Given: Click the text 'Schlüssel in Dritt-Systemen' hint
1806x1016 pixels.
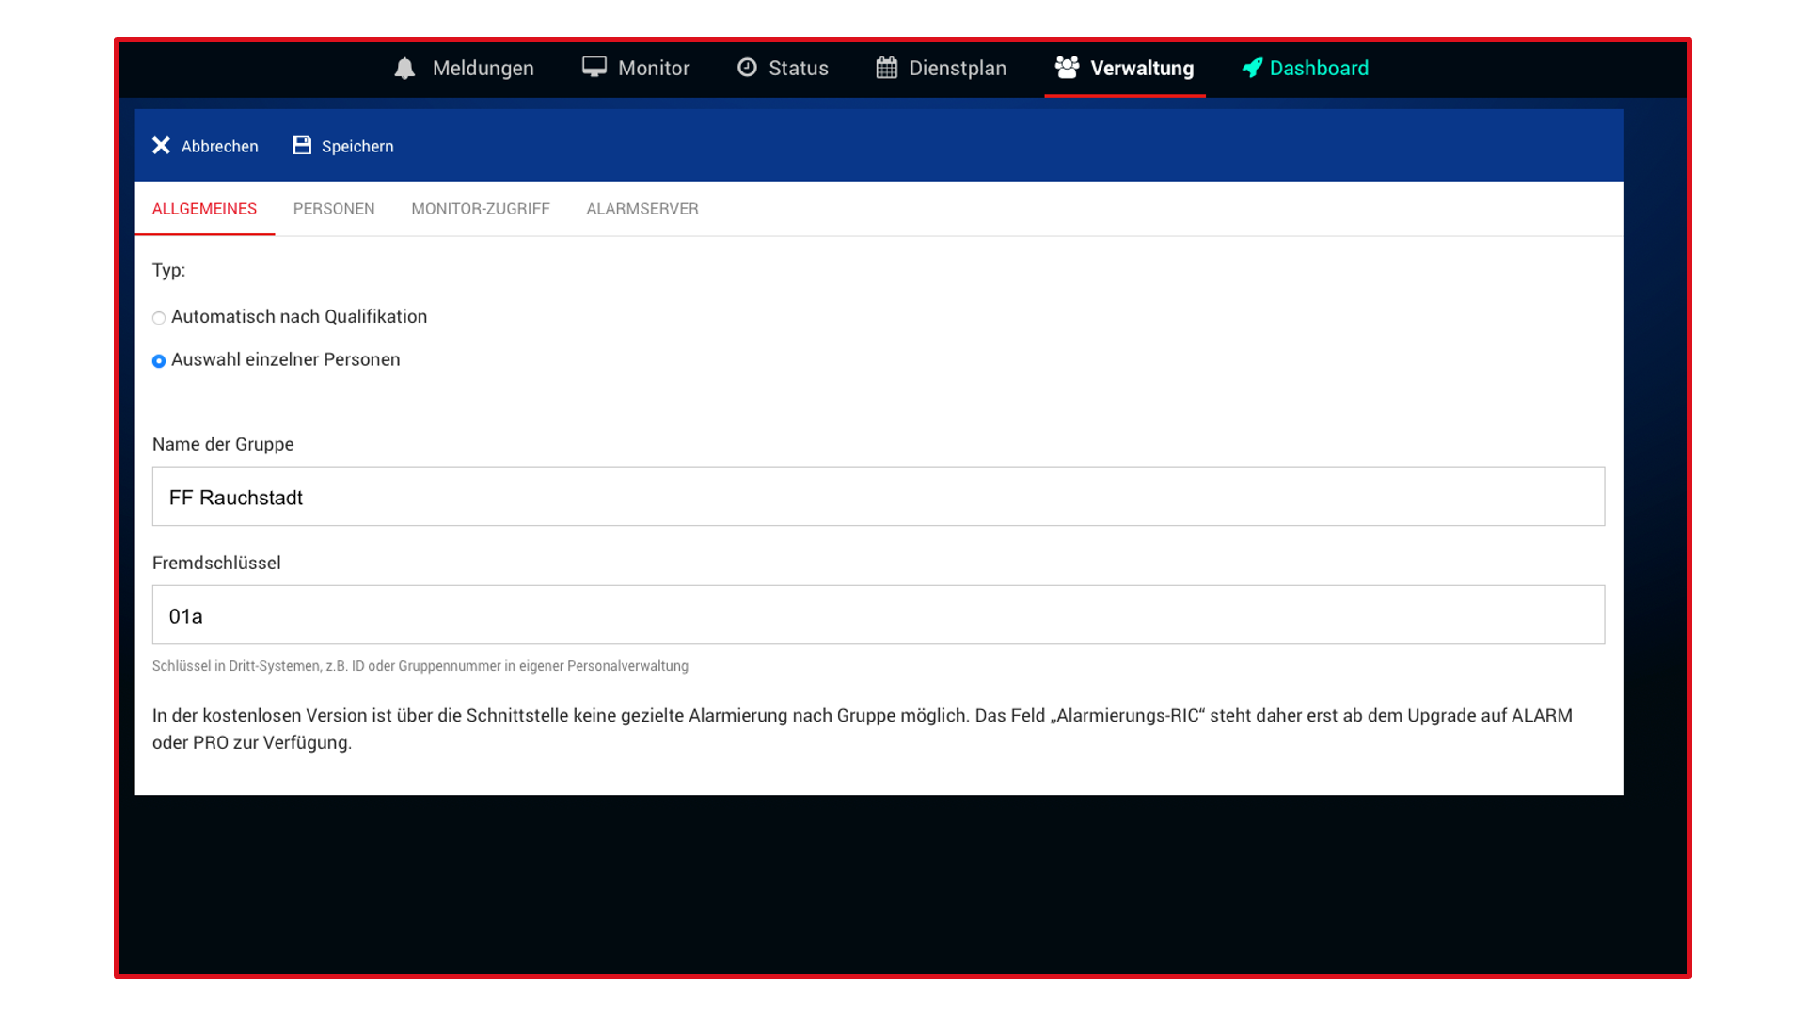Looking at the screenshot, I should pyautogui.click(x=420, y=666).
